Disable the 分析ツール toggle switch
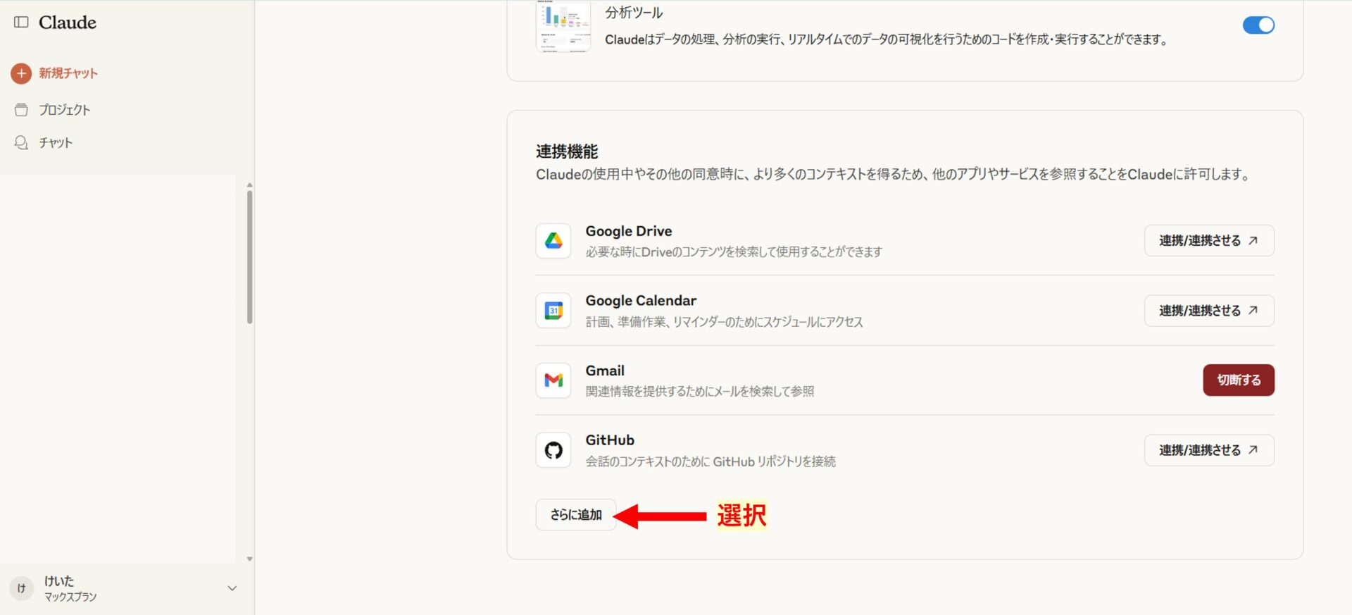 (1258, 25)
